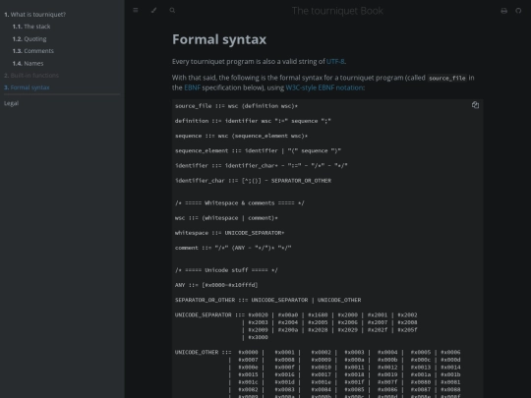Follow the EBNF link in the paragraph

pyautogui.click(x=192, y=87)
